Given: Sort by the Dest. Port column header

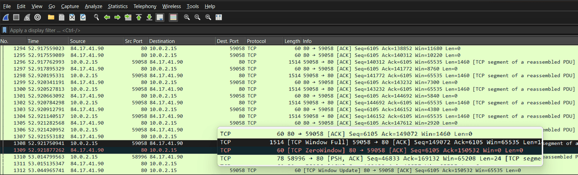Looking at the screenshot, I should (x=230, y=41).
